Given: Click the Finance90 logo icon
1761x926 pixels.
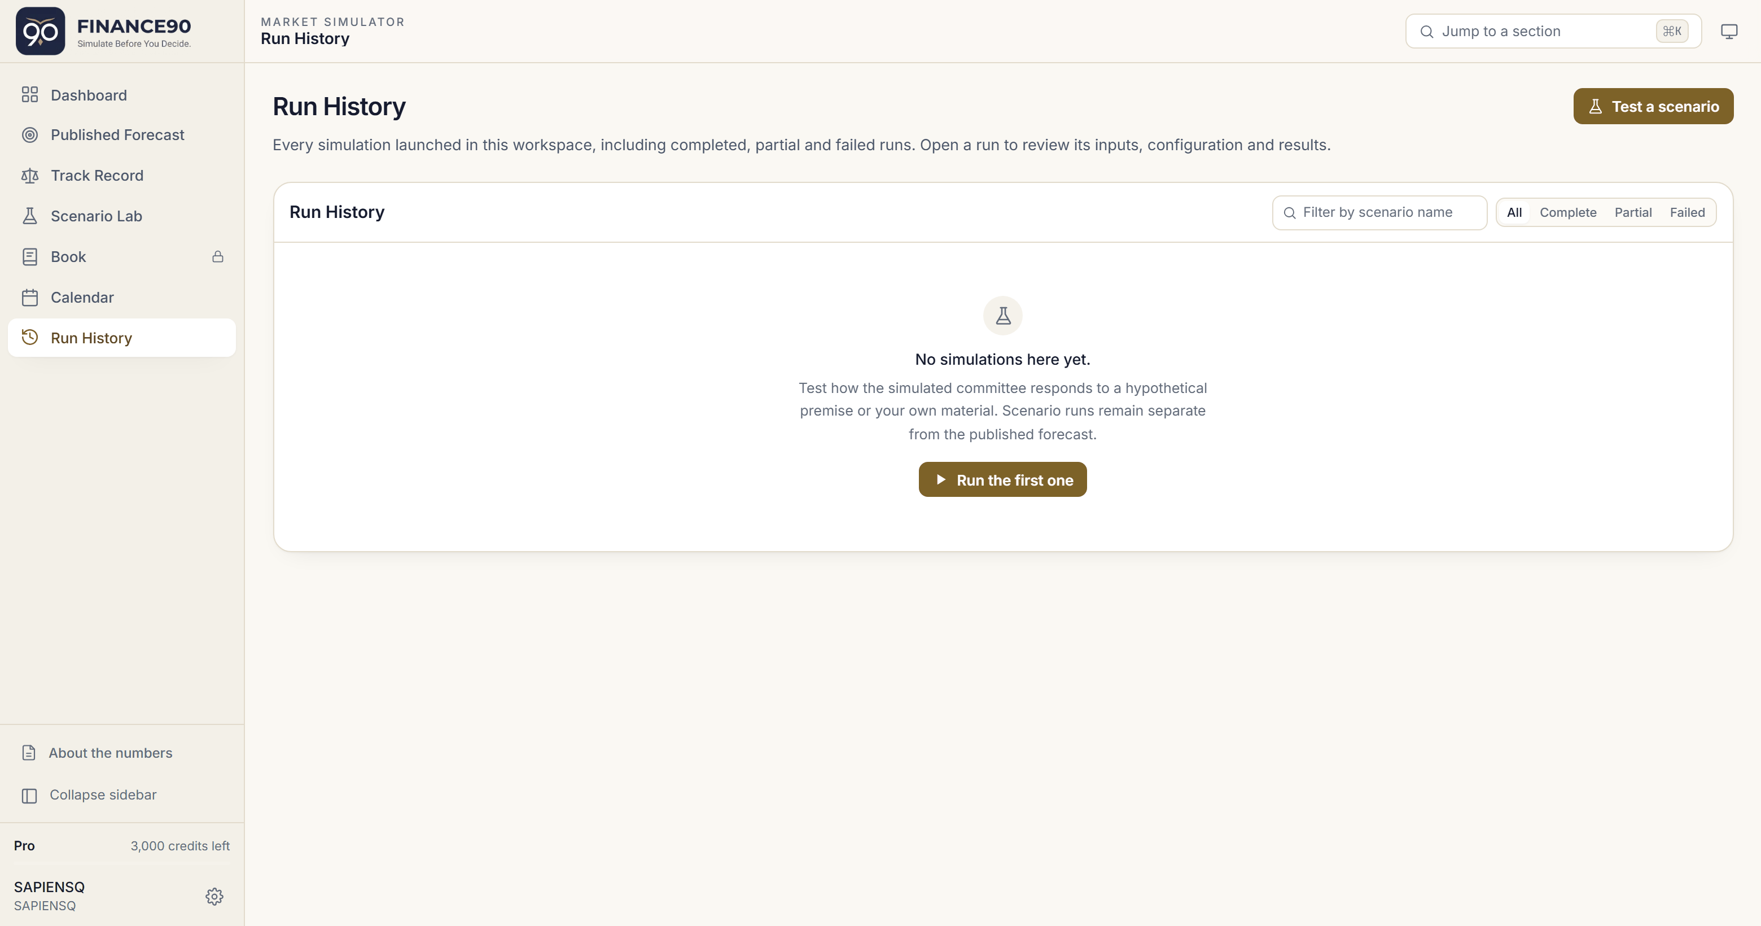Looking at the screenshot, I should pyautogui.click(x=40, y=31).
